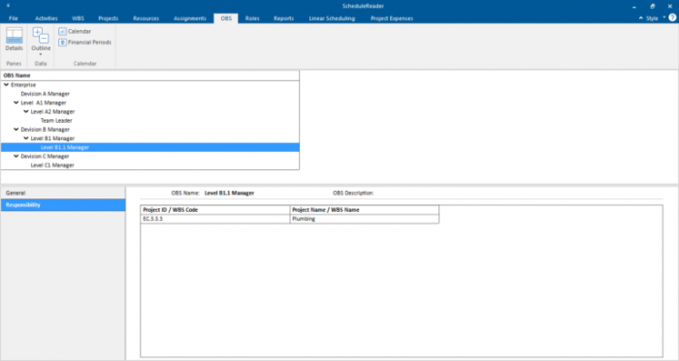Open Financial Periods icon
Image resolution: width=679 pixels, height=361 pixels.
click(x=62, y=43)
